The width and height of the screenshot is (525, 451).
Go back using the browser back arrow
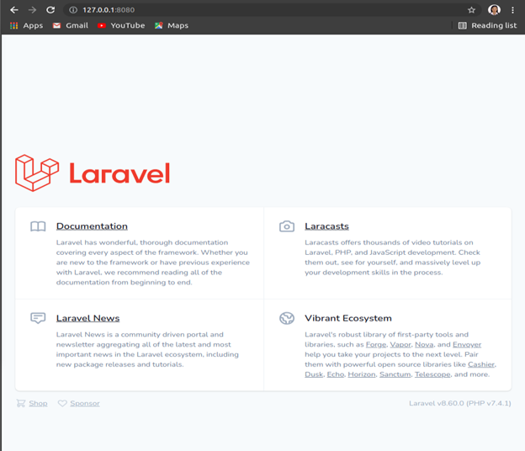(14, 10)
